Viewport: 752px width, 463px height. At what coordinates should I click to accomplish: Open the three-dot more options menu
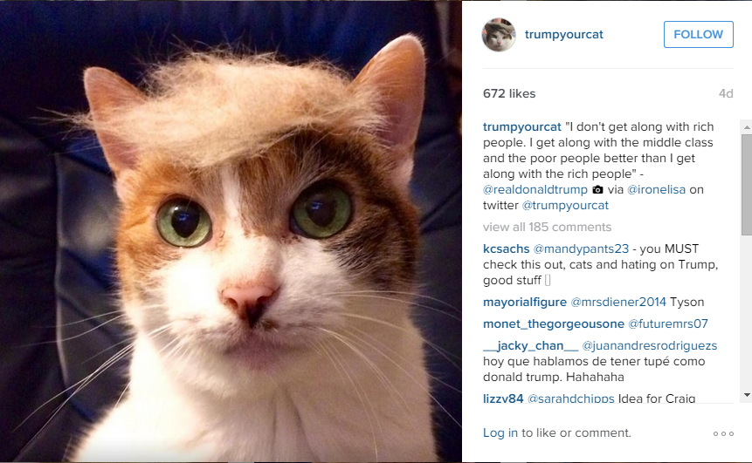723,434
